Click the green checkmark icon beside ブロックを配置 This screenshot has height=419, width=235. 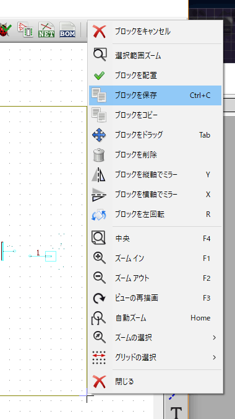click(99, 76)
